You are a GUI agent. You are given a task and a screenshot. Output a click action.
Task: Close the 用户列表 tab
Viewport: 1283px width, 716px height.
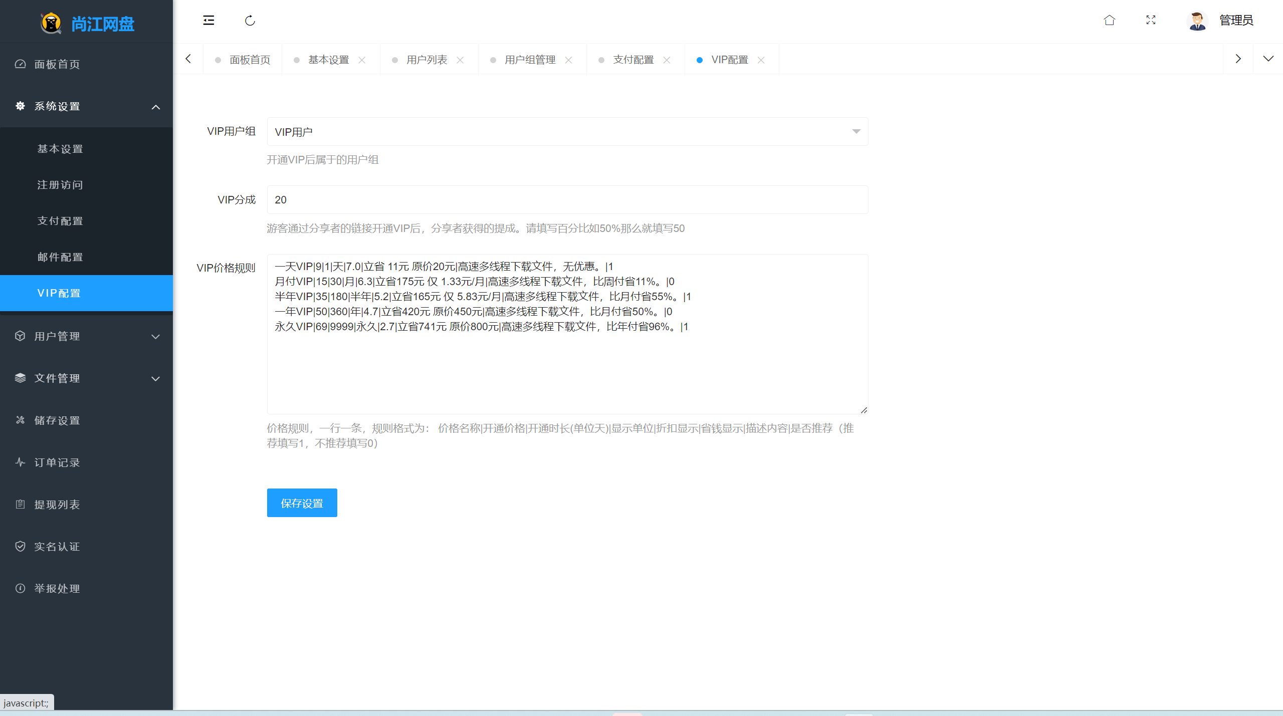tap(460, 60)
